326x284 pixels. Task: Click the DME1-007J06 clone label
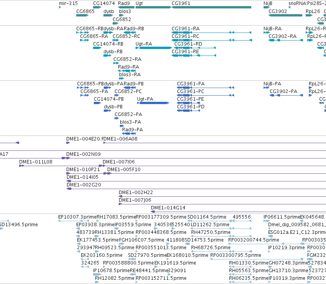[x=135, y=200]
